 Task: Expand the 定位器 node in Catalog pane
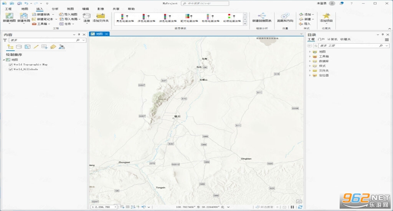310,76
